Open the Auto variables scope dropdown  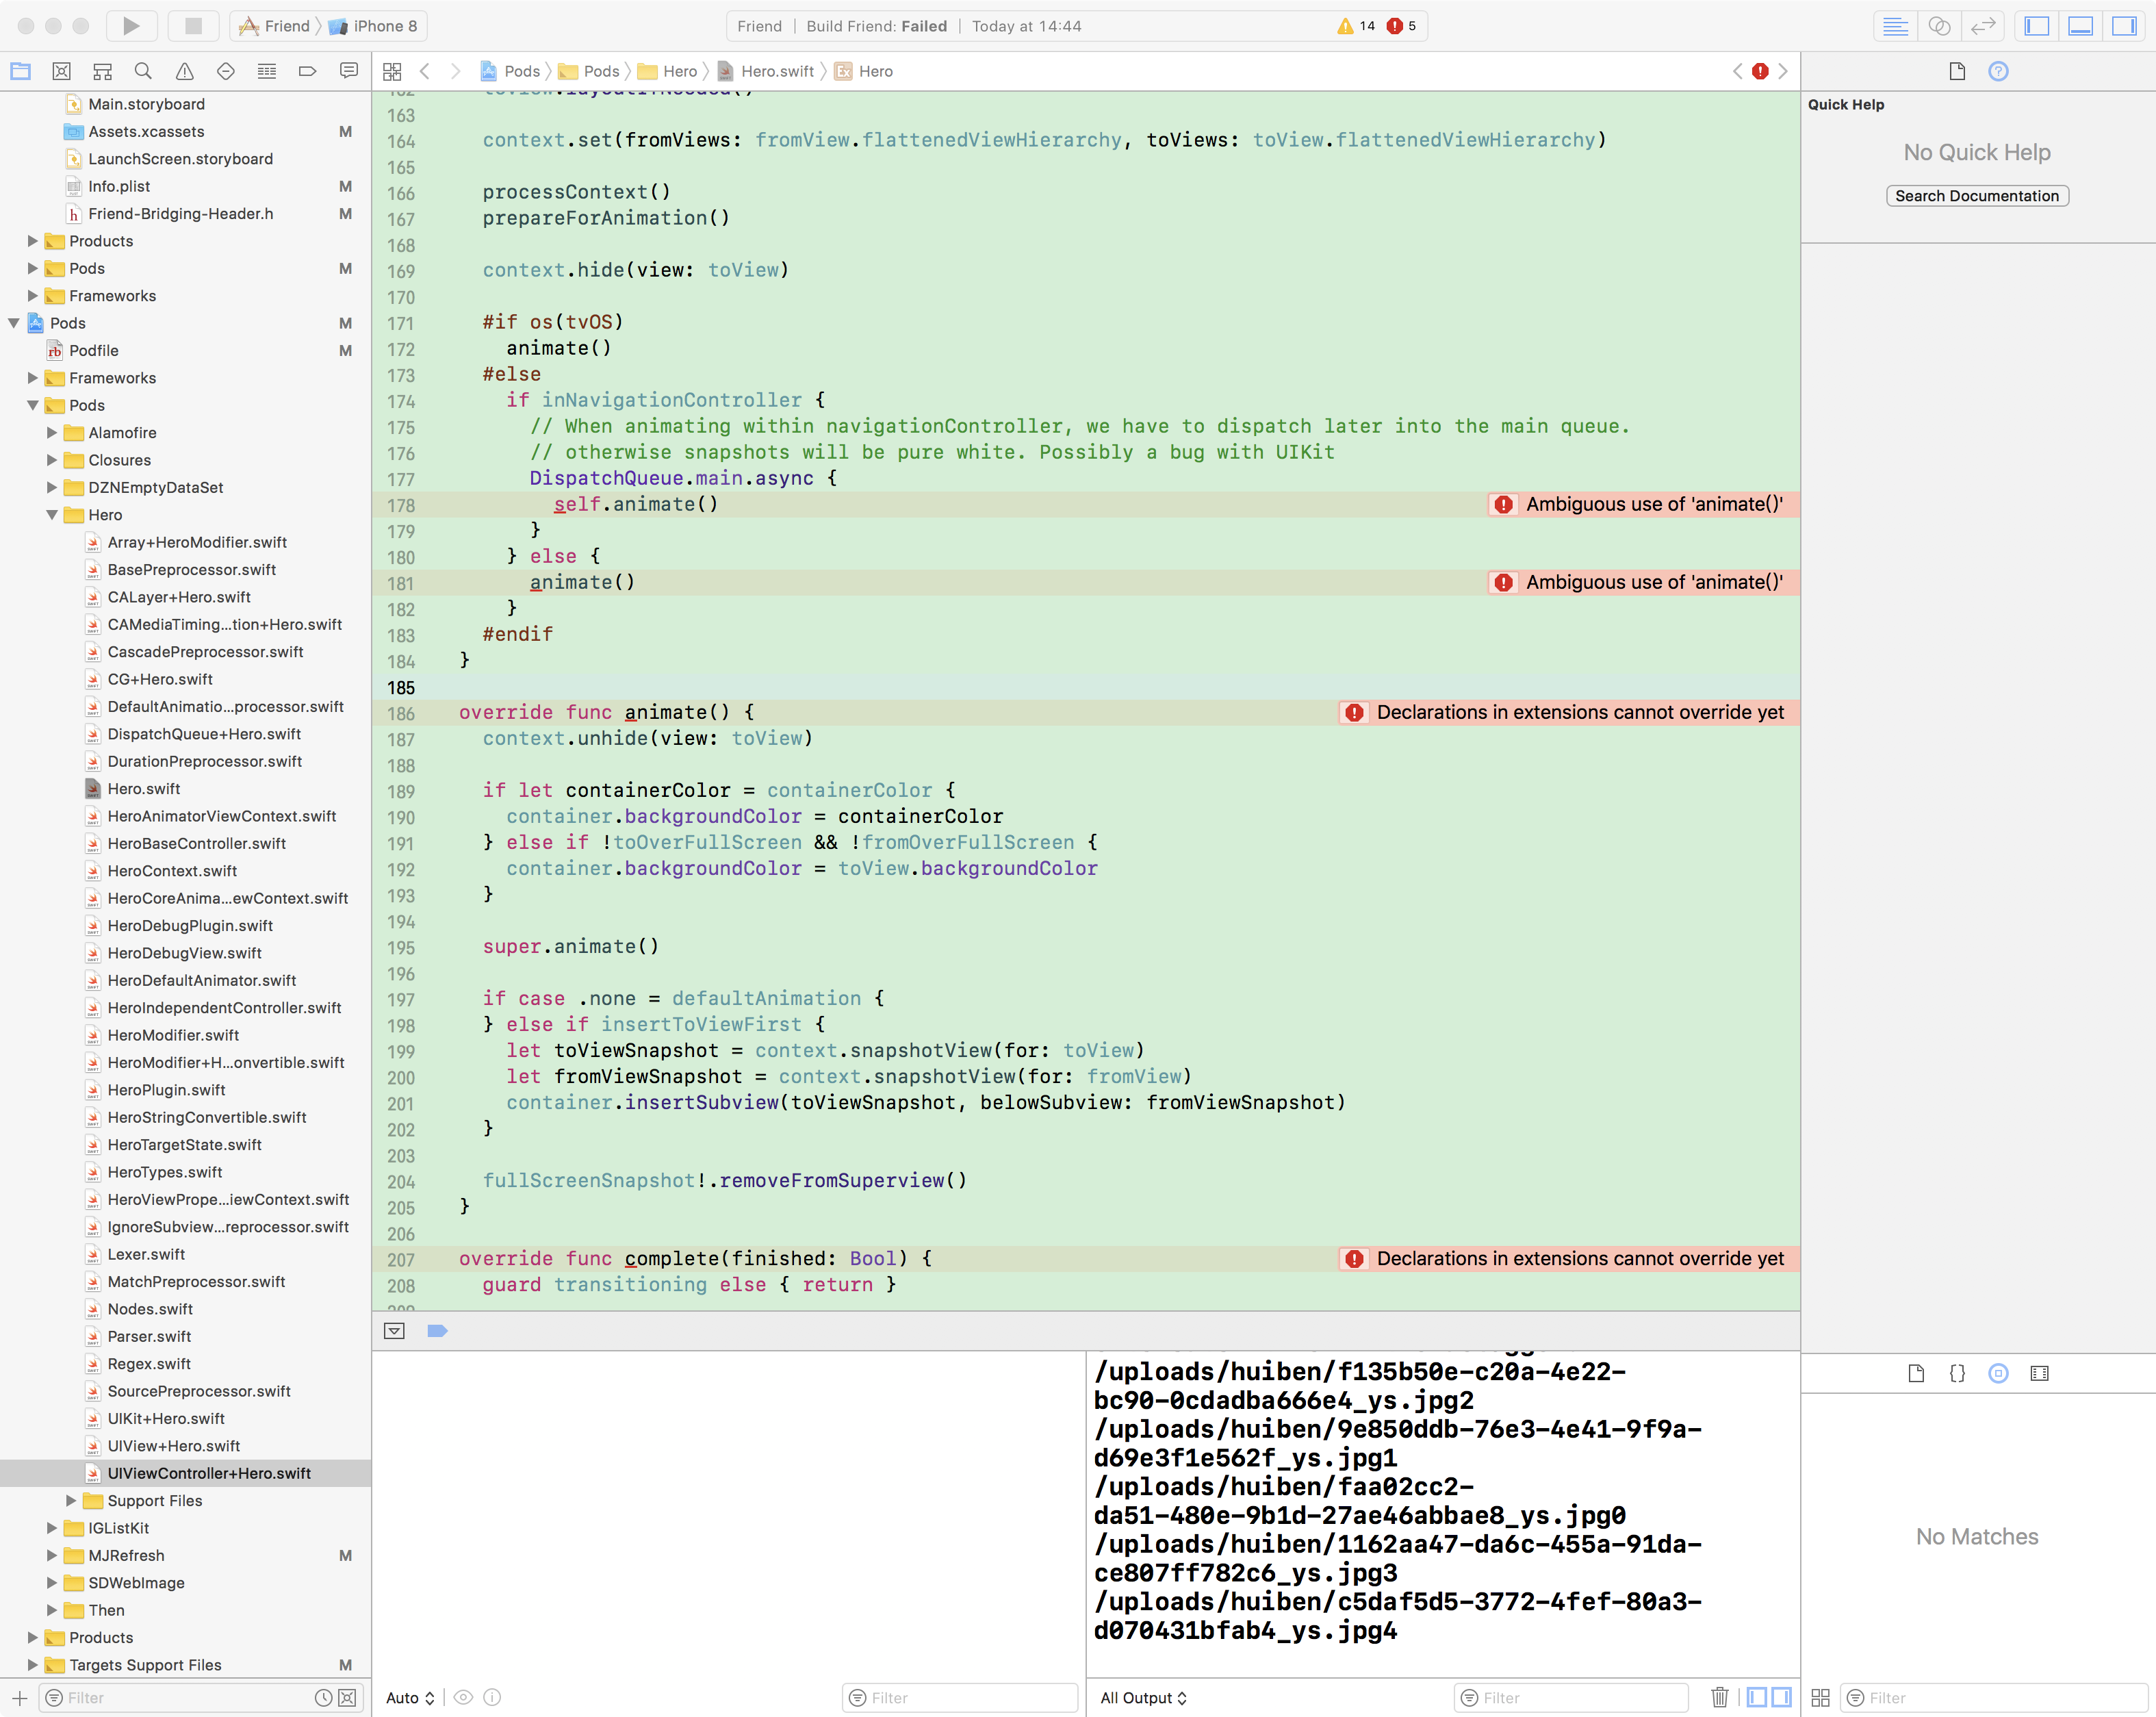(x=410, y=1698)
